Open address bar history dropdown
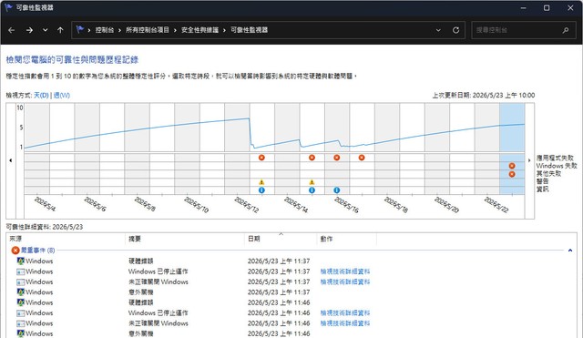The image size is (583, 338). pos(438,30)
